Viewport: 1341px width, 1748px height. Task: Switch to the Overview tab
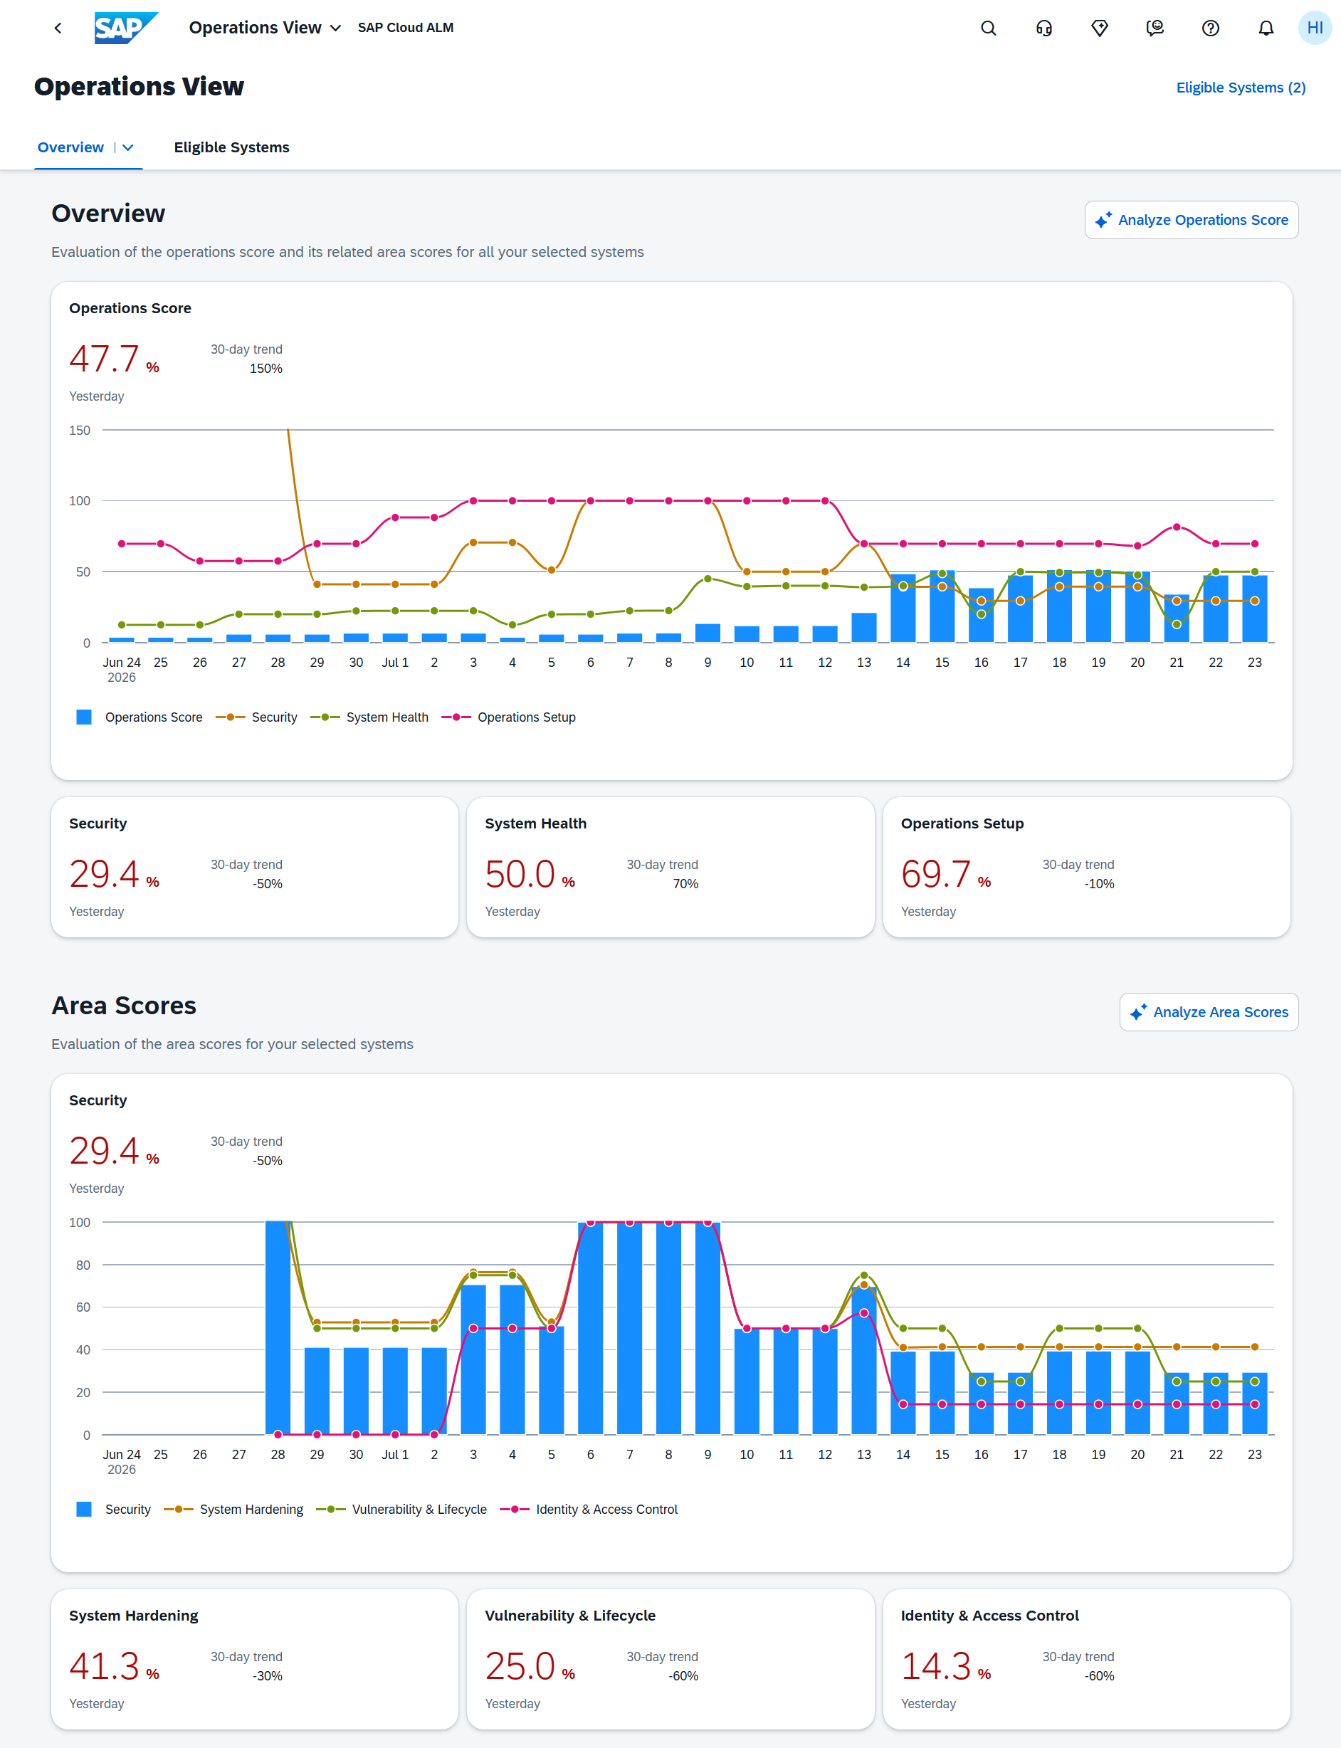click(70, 147)
